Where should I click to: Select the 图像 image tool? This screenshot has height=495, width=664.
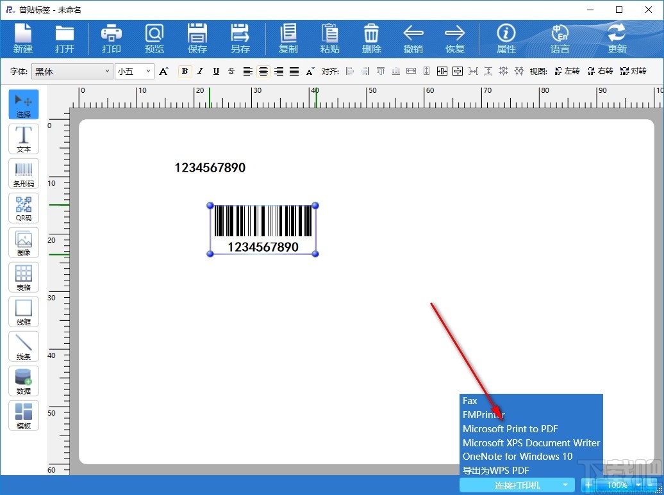(23, 243)
